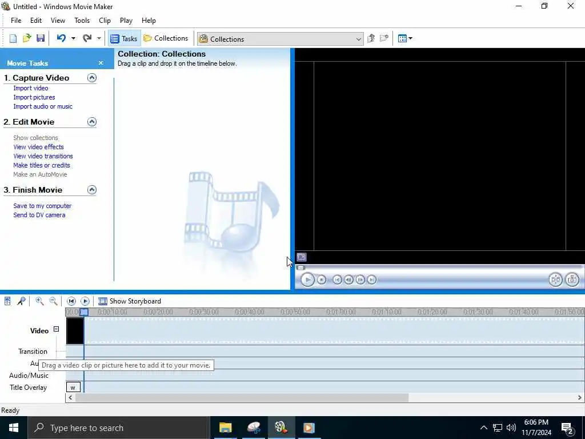The width and height of the screenshot is (585, 439).
Task: Open the Clip menu
Action: [105, 21]
